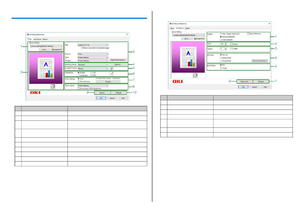304x213 pixels.
Task: Enable Do not save 100% black toner
Action: click(x=78, y=88)
